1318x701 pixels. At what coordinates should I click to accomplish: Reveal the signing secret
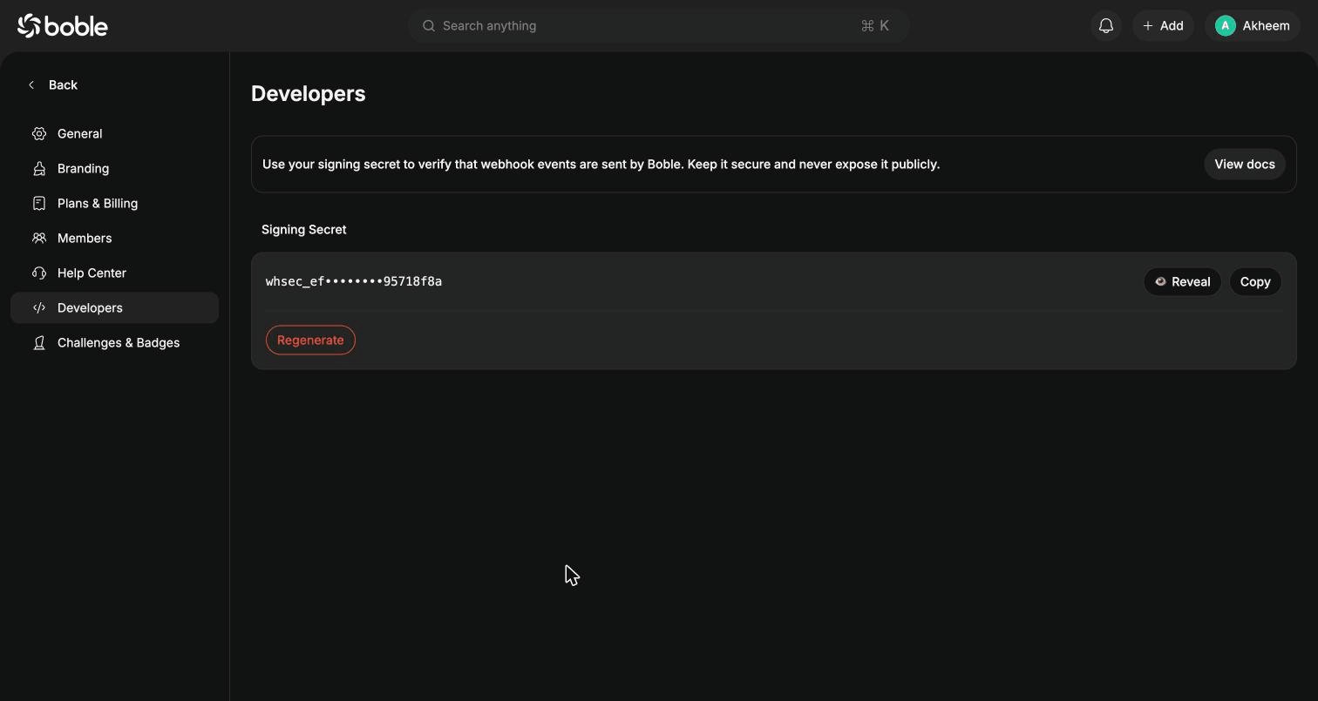click(1182, 281)
